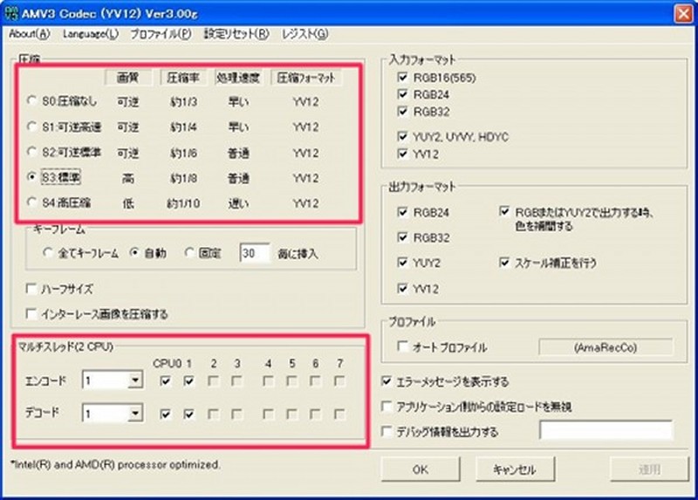
Task: Toggle RGB24 output format
Action: point(402,212)
